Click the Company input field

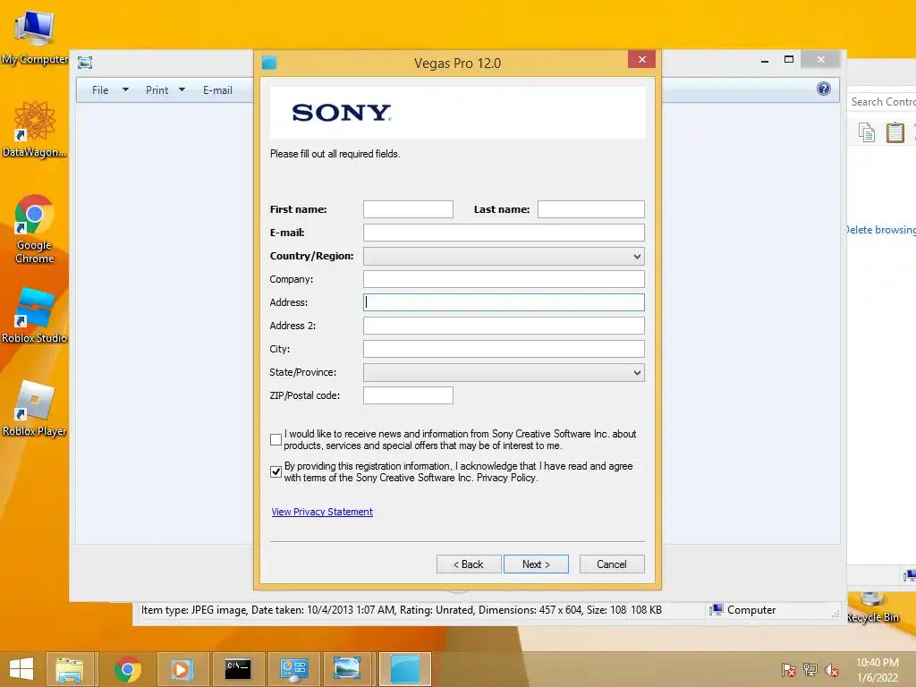click(504, 279)
